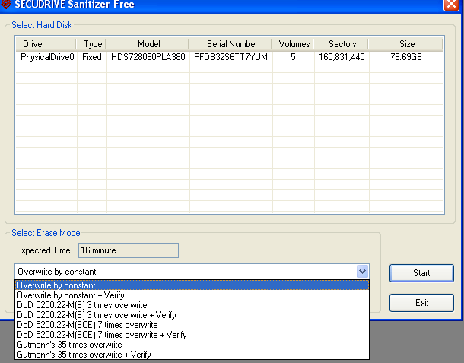Sort by the Type column header

93,44
